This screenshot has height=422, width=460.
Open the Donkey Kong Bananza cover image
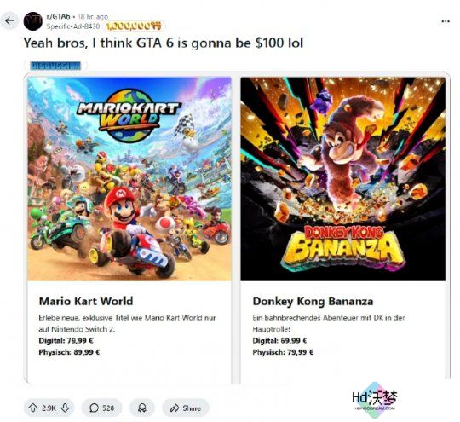point(342,179)
